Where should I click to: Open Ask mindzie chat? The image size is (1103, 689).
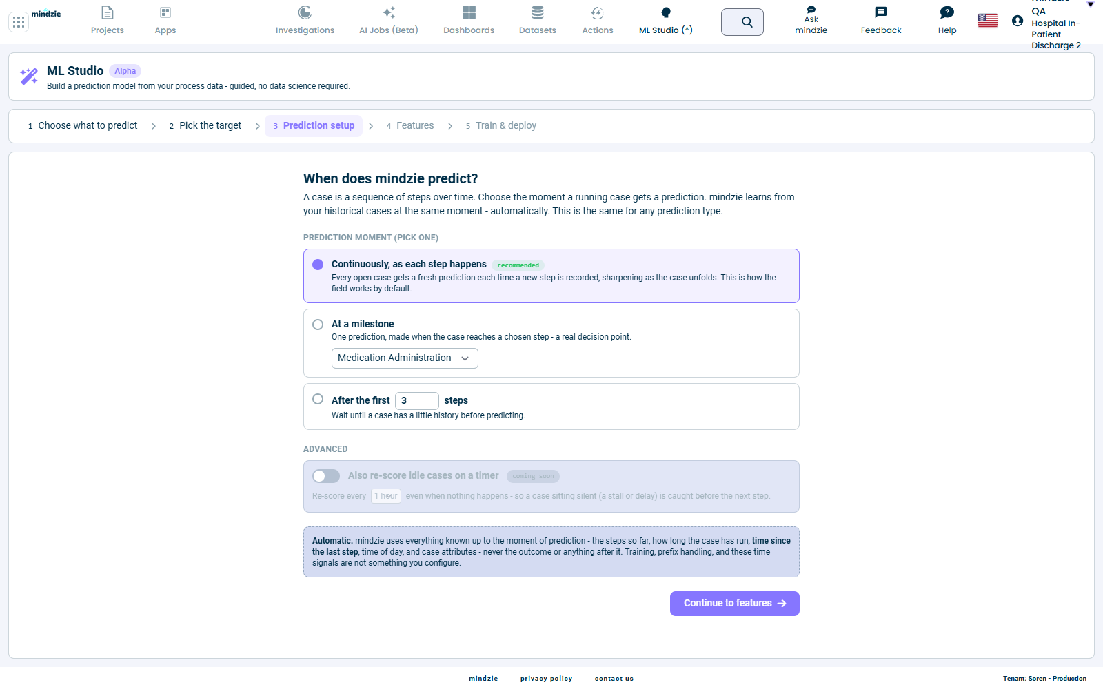tap(811, 21)
